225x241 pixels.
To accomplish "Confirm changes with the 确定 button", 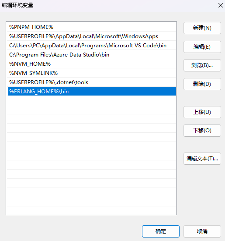I will click(x=161, y=231).
